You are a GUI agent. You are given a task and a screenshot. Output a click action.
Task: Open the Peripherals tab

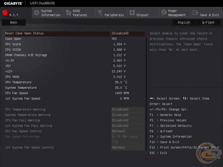click(x=111, y=13)
